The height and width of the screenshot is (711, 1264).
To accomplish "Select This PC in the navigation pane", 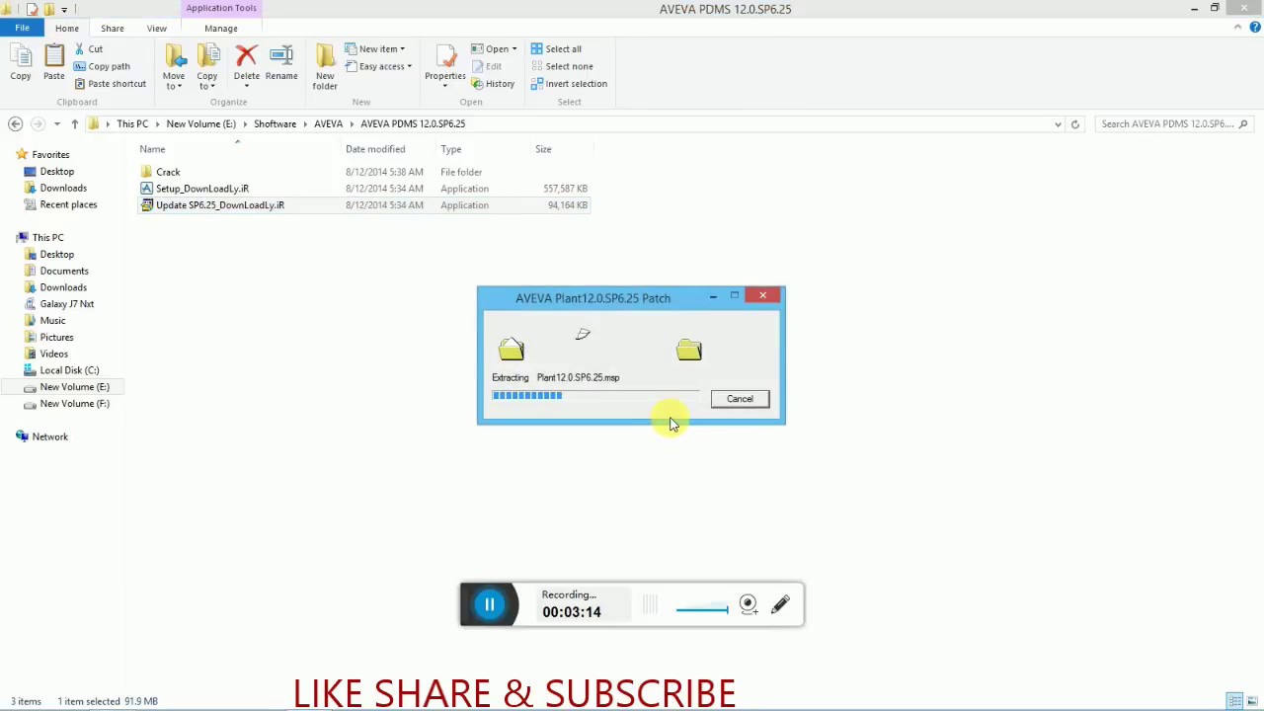I will [x=47, y=238].
